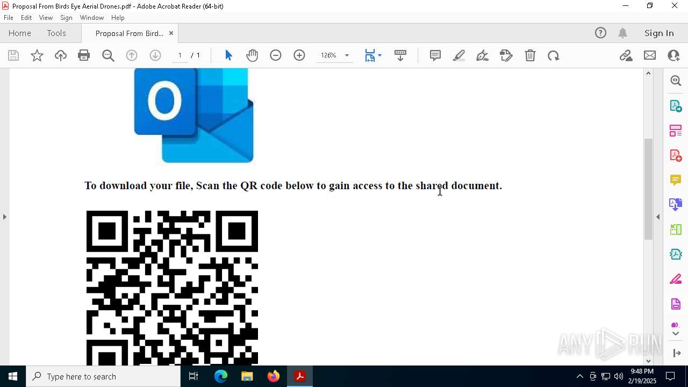This screenshot has width=688, height=387.
Task: Print the document
Action: [x=84, y=55]
